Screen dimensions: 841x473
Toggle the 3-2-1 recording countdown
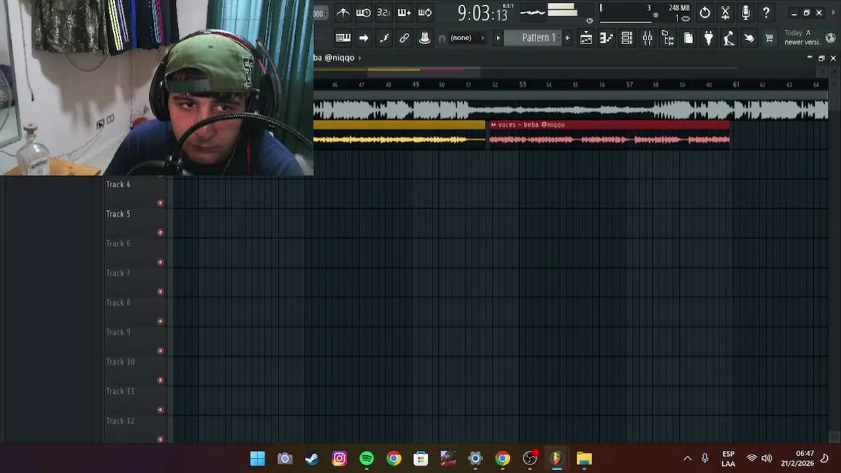[x=384, y=12]
